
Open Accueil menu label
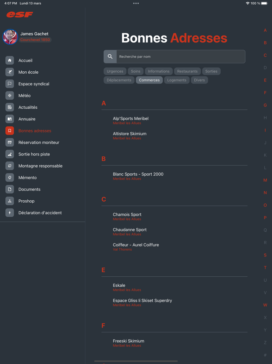[26, 60]
